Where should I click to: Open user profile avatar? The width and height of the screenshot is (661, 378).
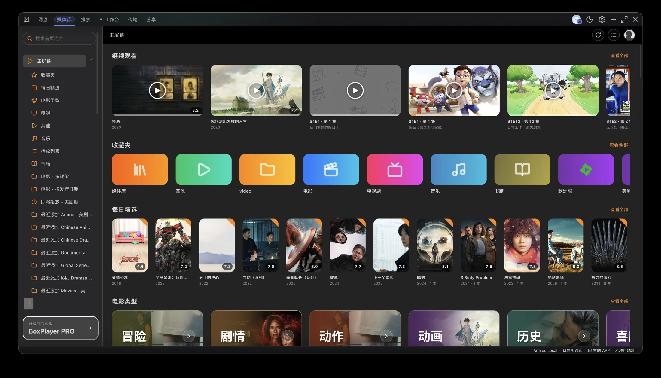[629, 35]
